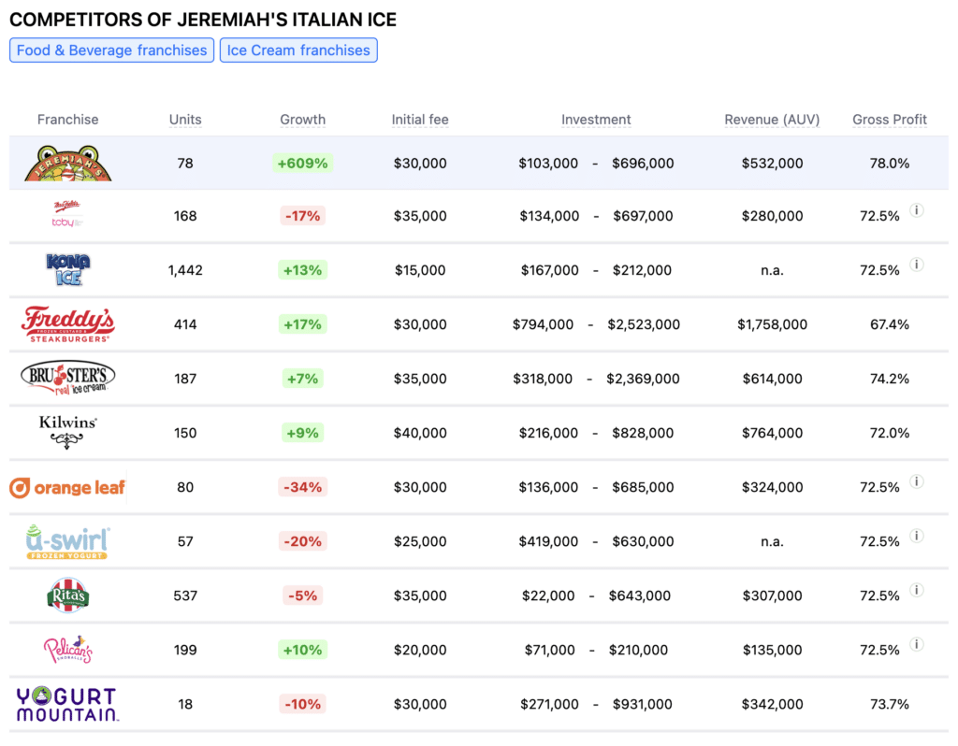Click the $764,000 revenue value

772,433
